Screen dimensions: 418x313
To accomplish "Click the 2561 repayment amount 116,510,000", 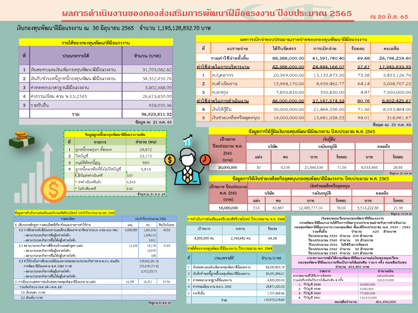I will (369, 298).
